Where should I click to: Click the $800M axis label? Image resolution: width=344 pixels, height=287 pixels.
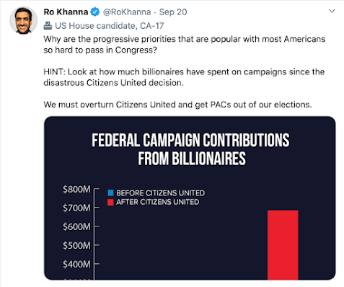click(x=76, y=190)
